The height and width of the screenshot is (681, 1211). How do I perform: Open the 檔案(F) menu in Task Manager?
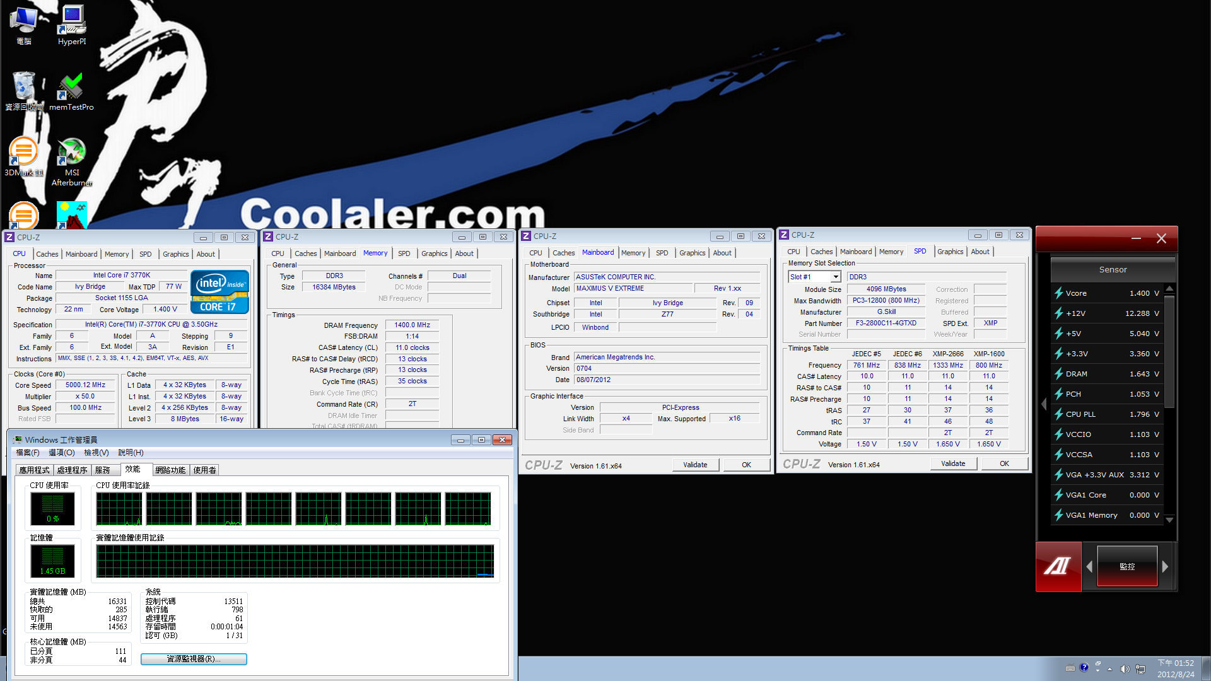pos(28,453)
